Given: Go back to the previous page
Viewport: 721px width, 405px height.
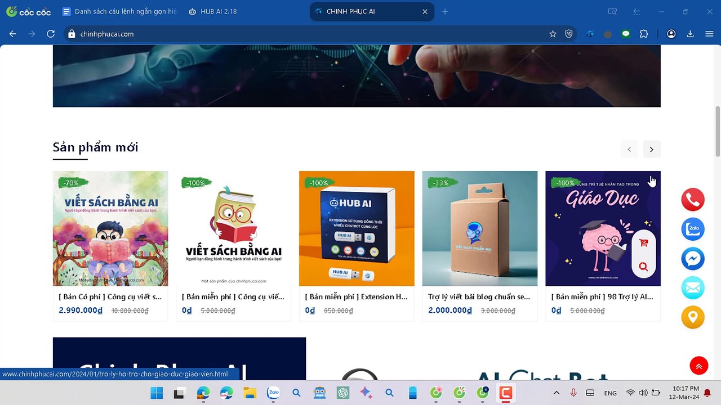Looking at the screenshot, I should click(13, 34).
